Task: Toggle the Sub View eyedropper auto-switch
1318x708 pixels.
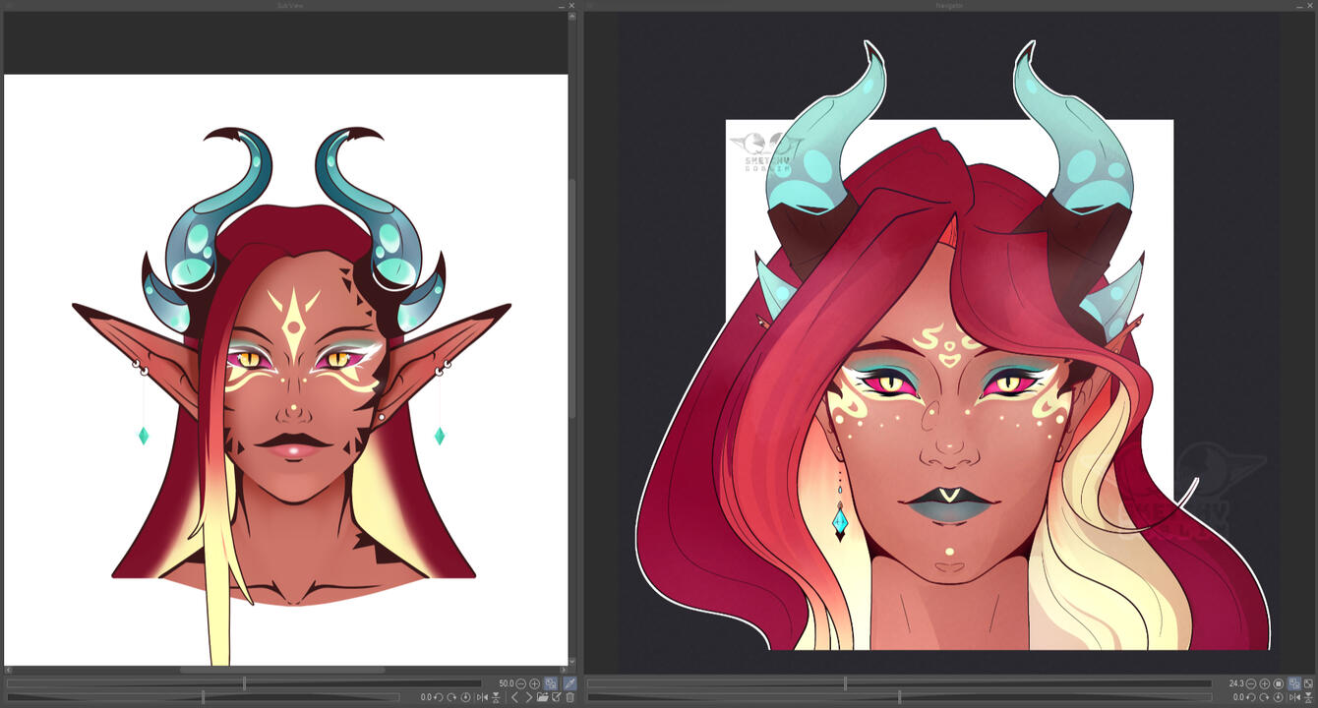Action: [x=569, y=683]
